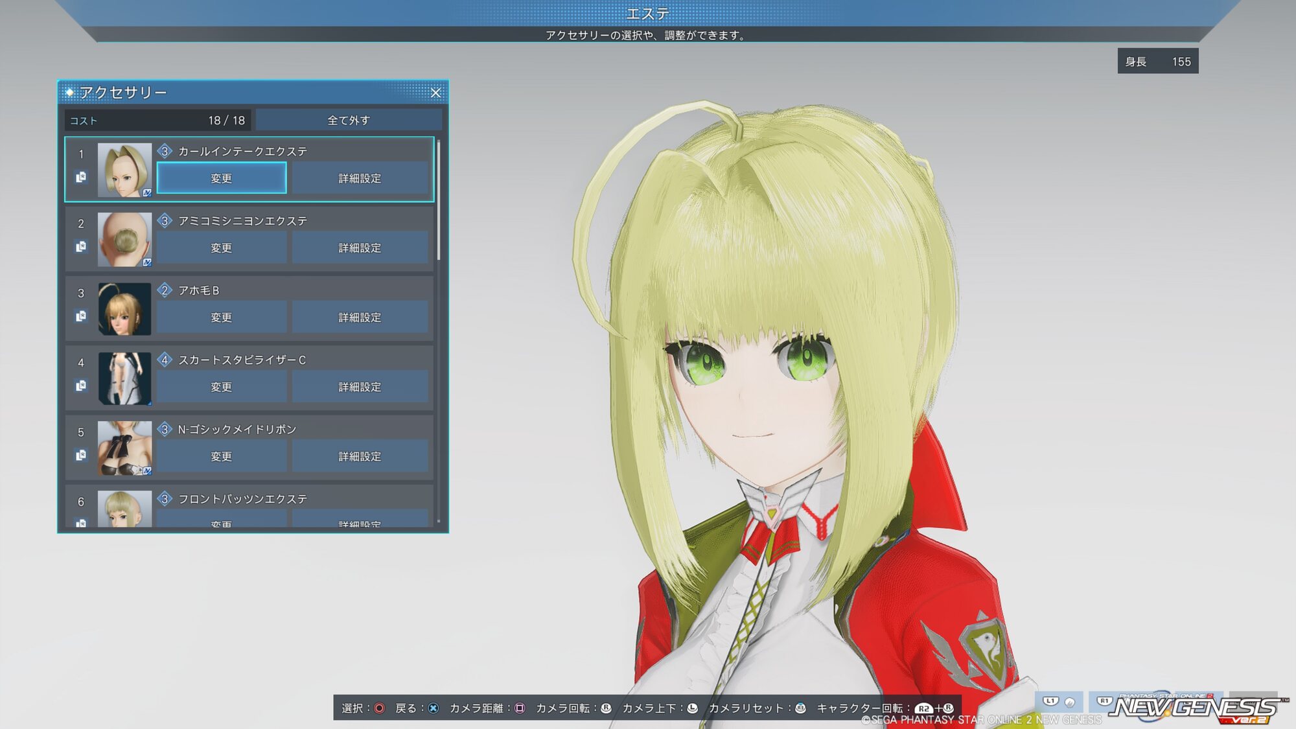Click the アクセサリー panel title

(123, 93)
